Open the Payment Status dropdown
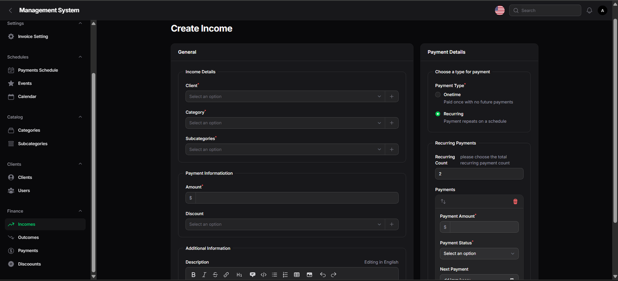 479,254
